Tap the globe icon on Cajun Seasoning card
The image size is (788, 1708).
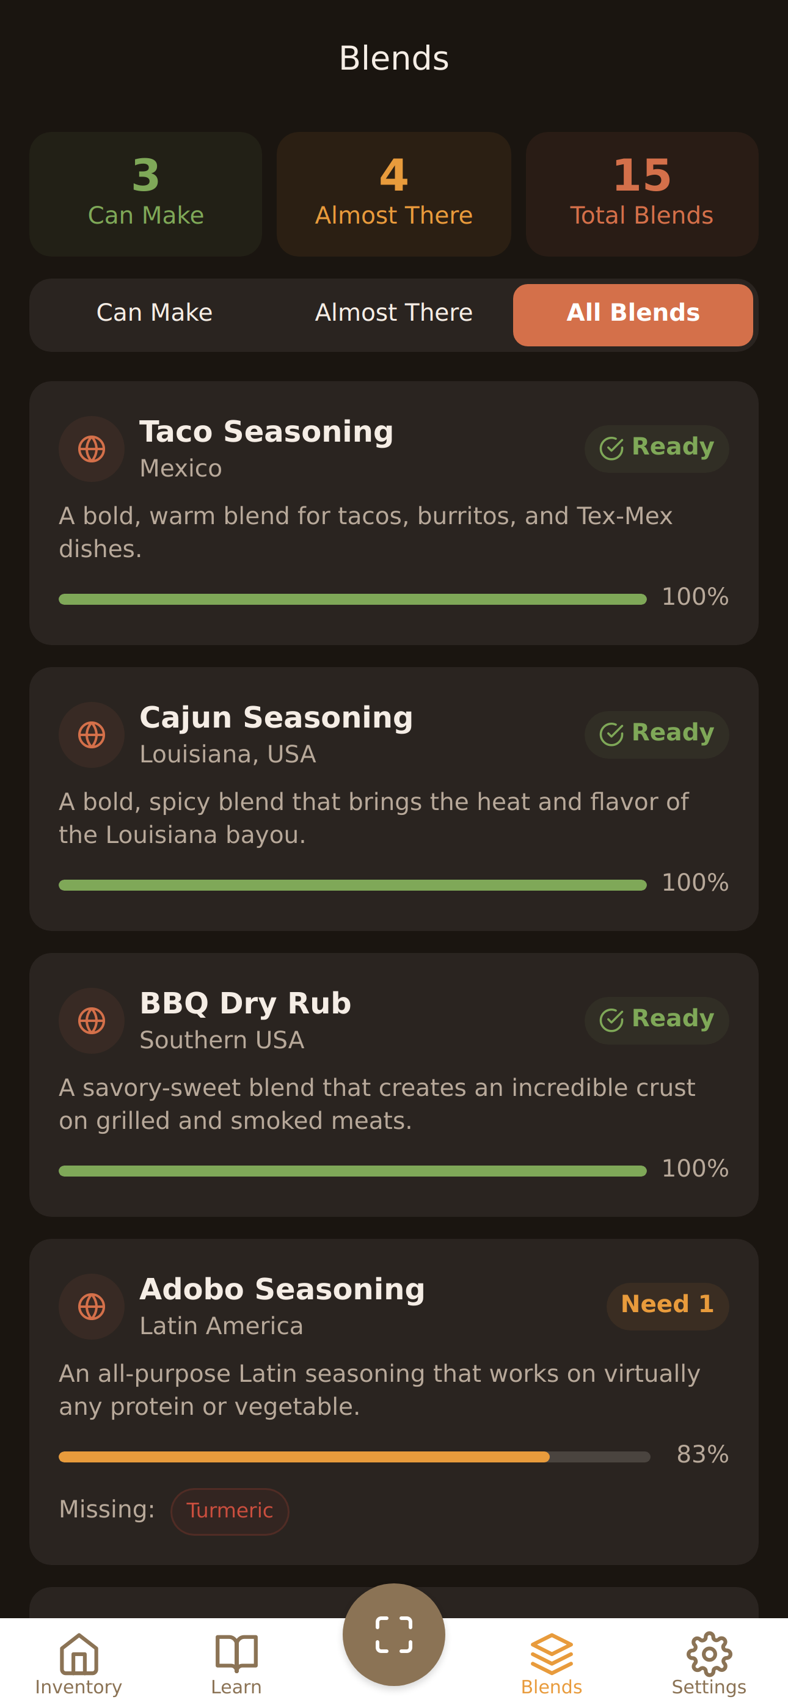[92, 735]
